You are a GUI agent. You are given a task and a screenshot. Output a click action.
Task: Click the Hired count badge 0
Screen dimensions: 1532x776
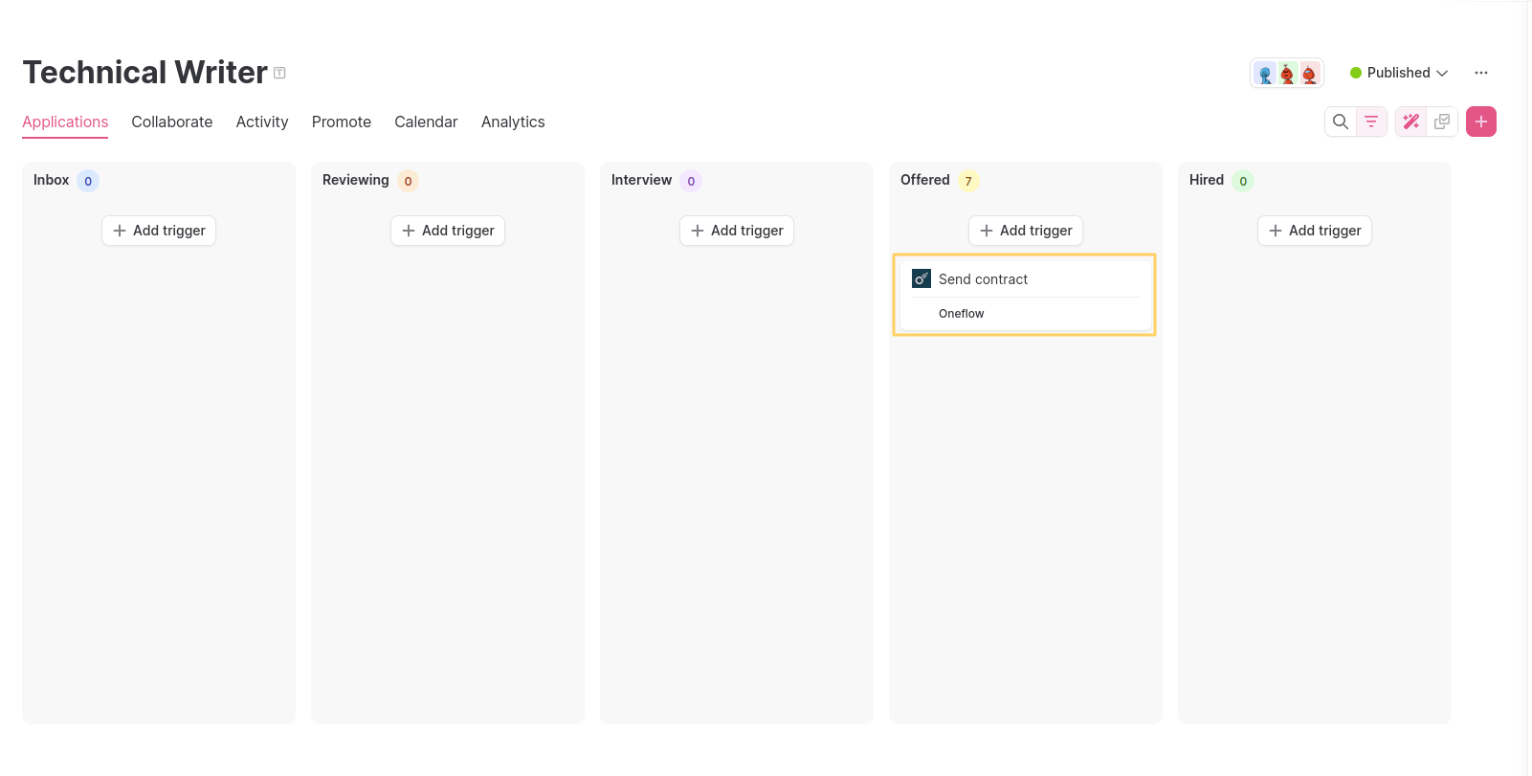pyautogui.click(x=1243, y=181)
